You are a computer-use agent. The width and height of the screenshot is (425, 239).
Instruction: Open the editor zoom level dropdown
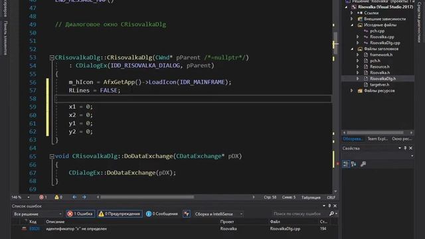pyautogui.click(x=28, y=197)
